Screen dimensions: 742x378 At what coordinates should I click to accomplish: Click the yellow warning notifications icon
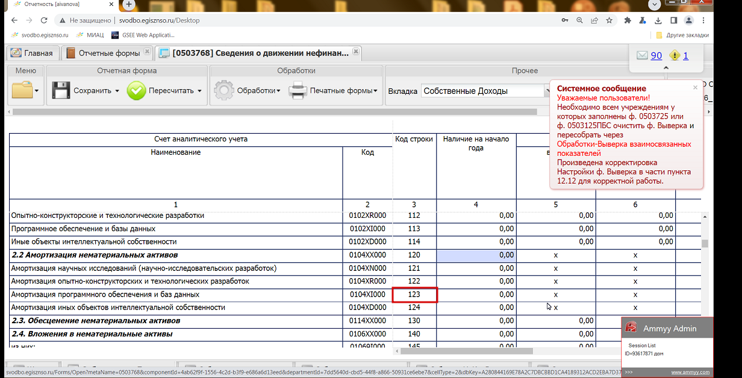point(675,55)
